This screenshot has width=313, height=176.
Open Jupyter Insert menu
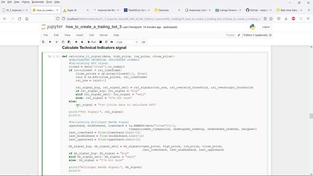(80, 35)
